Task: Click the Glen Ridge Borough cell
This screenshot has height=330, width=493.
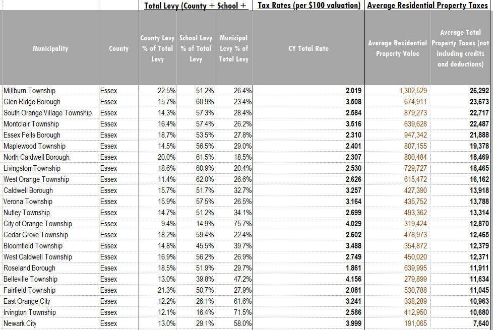Action: (32, 102)
